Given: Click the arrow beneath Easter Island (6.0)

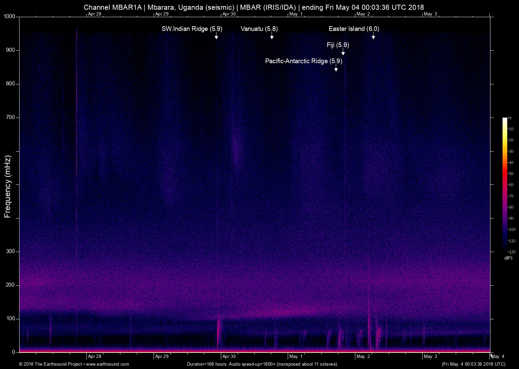Looking at the screenshot, I should [x=373, y=36].
